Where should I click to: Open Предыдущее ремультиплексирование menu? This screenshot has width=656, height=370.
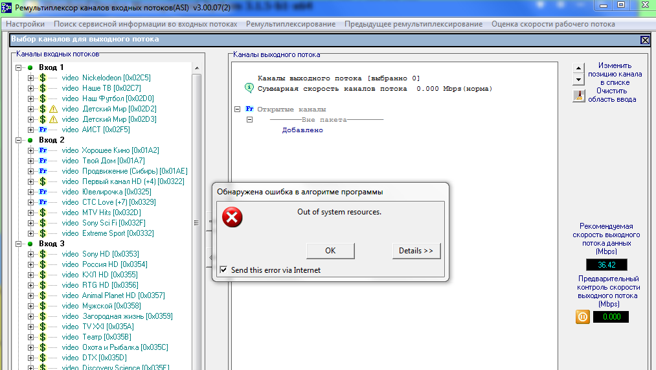pyautogui.click(x=413, y=24)
